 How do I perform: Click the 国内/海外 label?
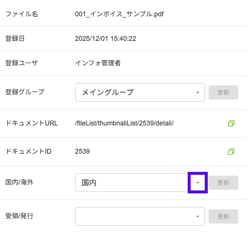[22, 182]
